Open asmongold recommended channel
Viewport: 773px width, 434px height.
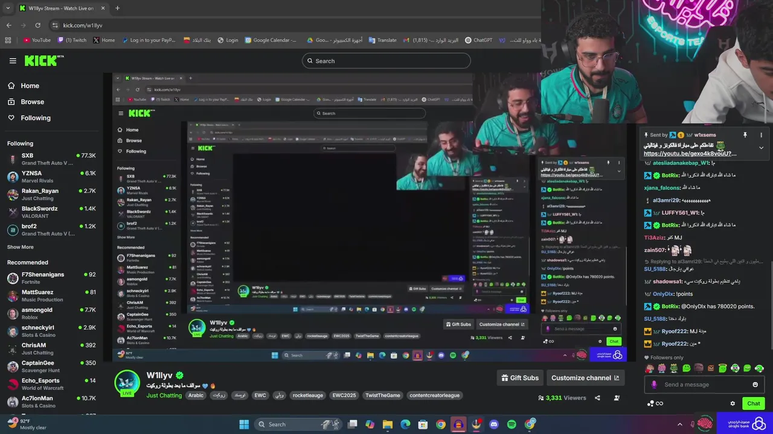coord(51,313)
